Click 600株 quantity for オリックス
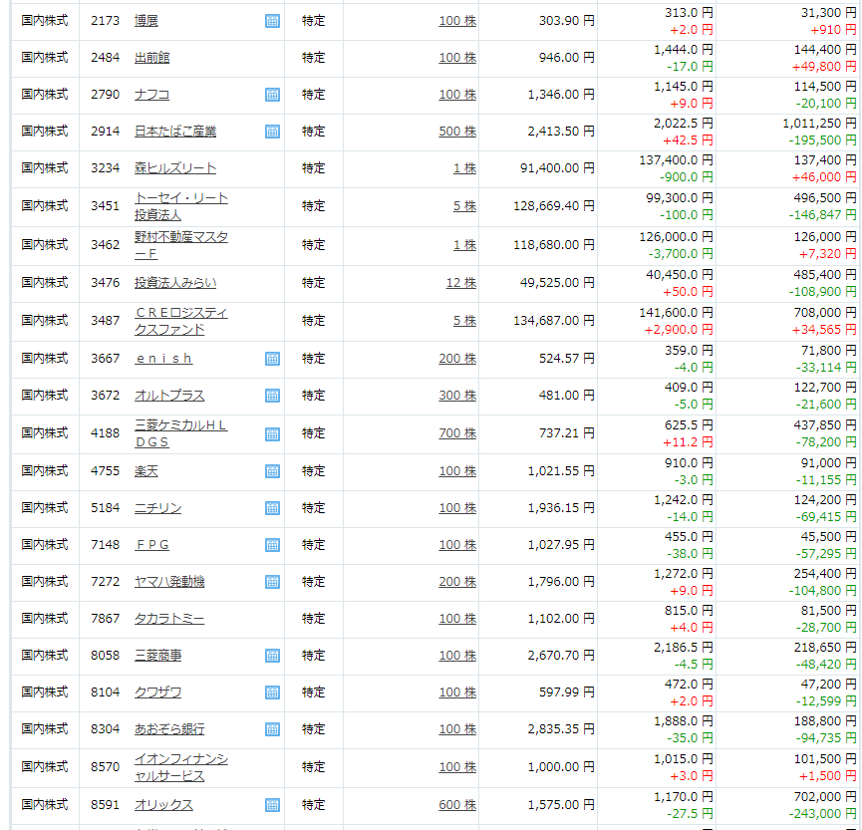Viewport: 862px width, 830px height. (x=457, y=805)
